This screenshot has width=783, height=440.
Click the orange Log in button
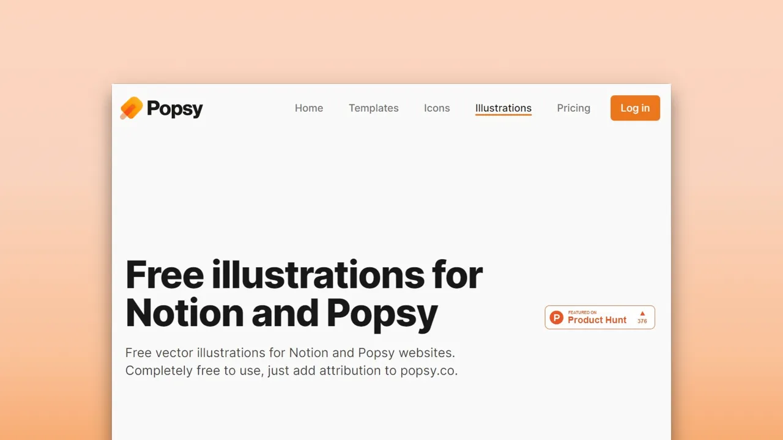click(x=635, y=108)
